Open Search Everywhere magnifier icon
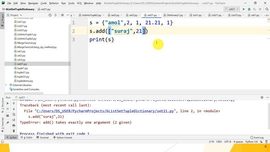The height and width of the screenshot is (152, 270). pyautogui.click(x=267, y=9)
